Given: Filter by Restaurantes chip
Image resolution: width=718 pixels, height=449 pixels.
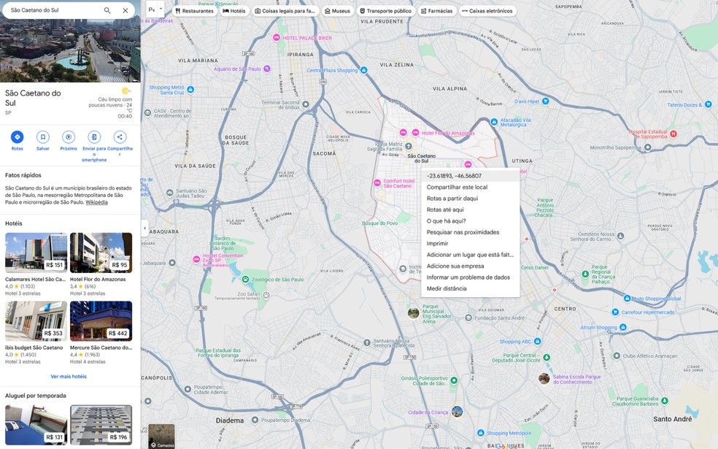Looking at the screenshot, I should coord(194,11).
